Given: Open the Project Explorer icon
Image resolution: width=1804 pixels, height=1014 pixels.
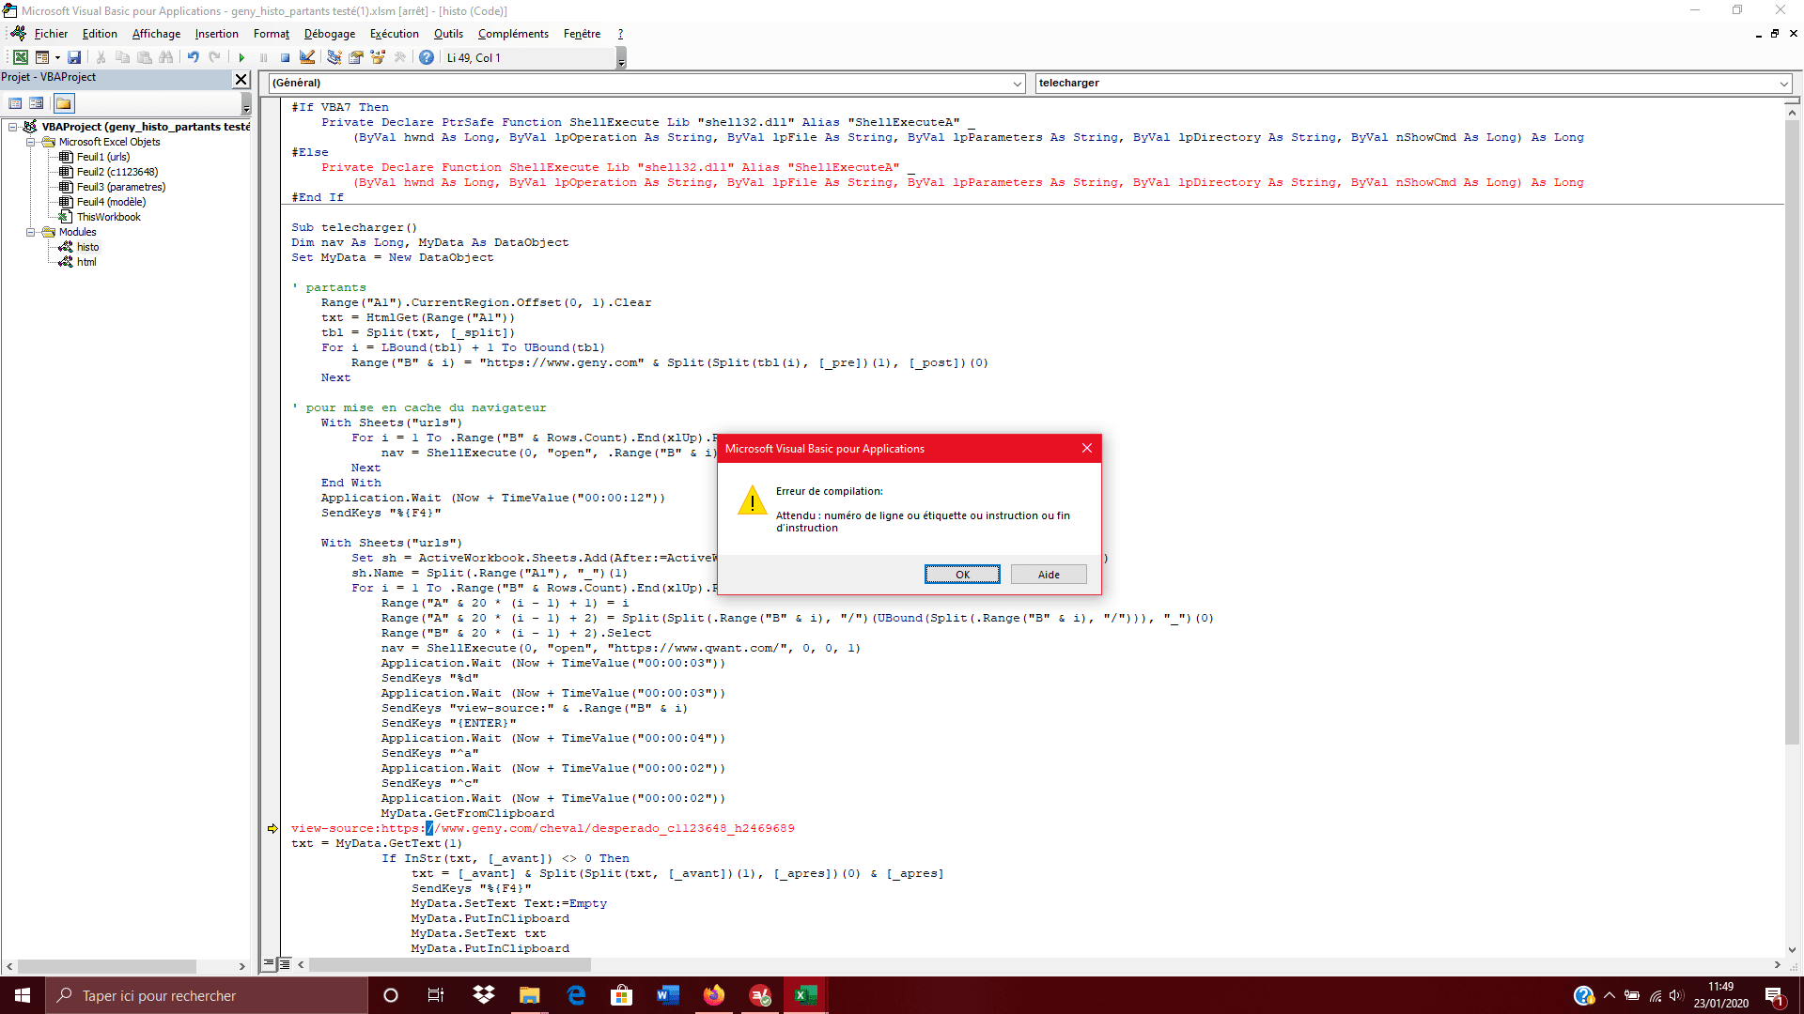Looking at the screenshot, I should click(x=334, y=57).
